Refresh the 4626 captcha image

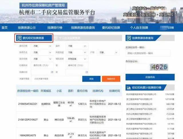click(159, 67)
